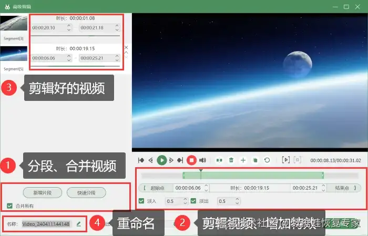368x236 pixels.
Task: Click Segment[3] duration text 00:00:01.08
Action: tap(83, 18)
